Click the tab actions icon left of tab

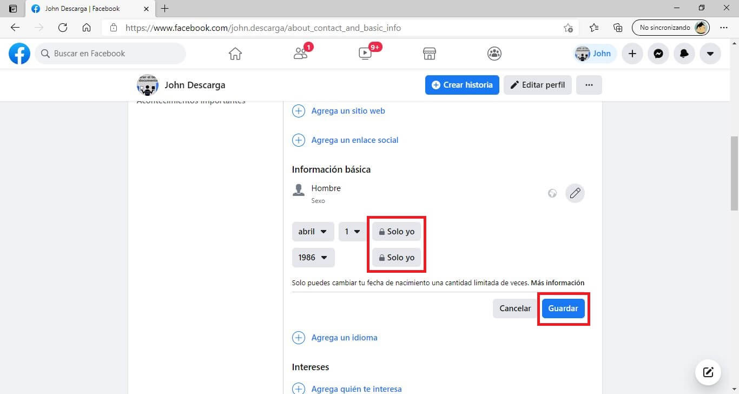12,9
